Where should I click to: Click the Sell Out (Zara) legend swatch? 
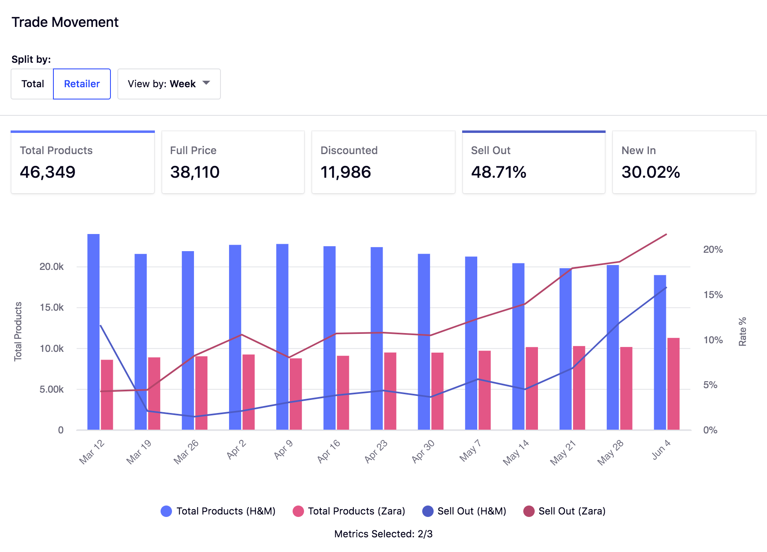click(x=529, y=511)
